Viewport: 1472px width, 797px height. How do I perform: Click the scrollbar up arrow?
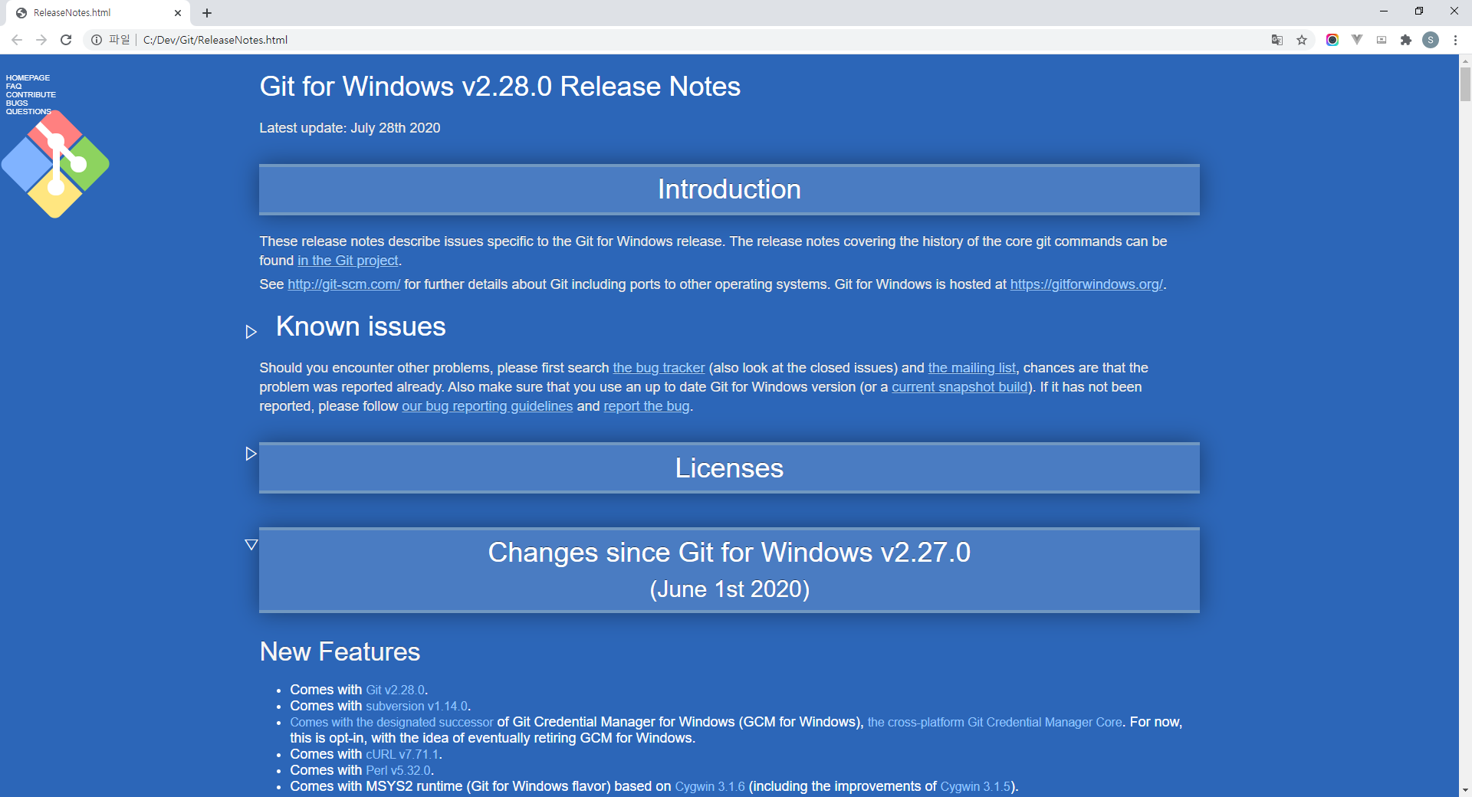(x=1465, y=61)
